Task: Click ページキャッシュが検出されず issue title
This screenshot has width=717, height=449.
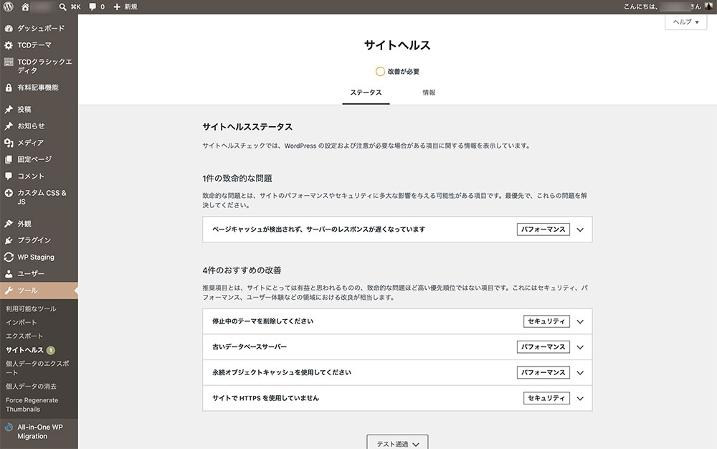Action: [x=319, y=230]
